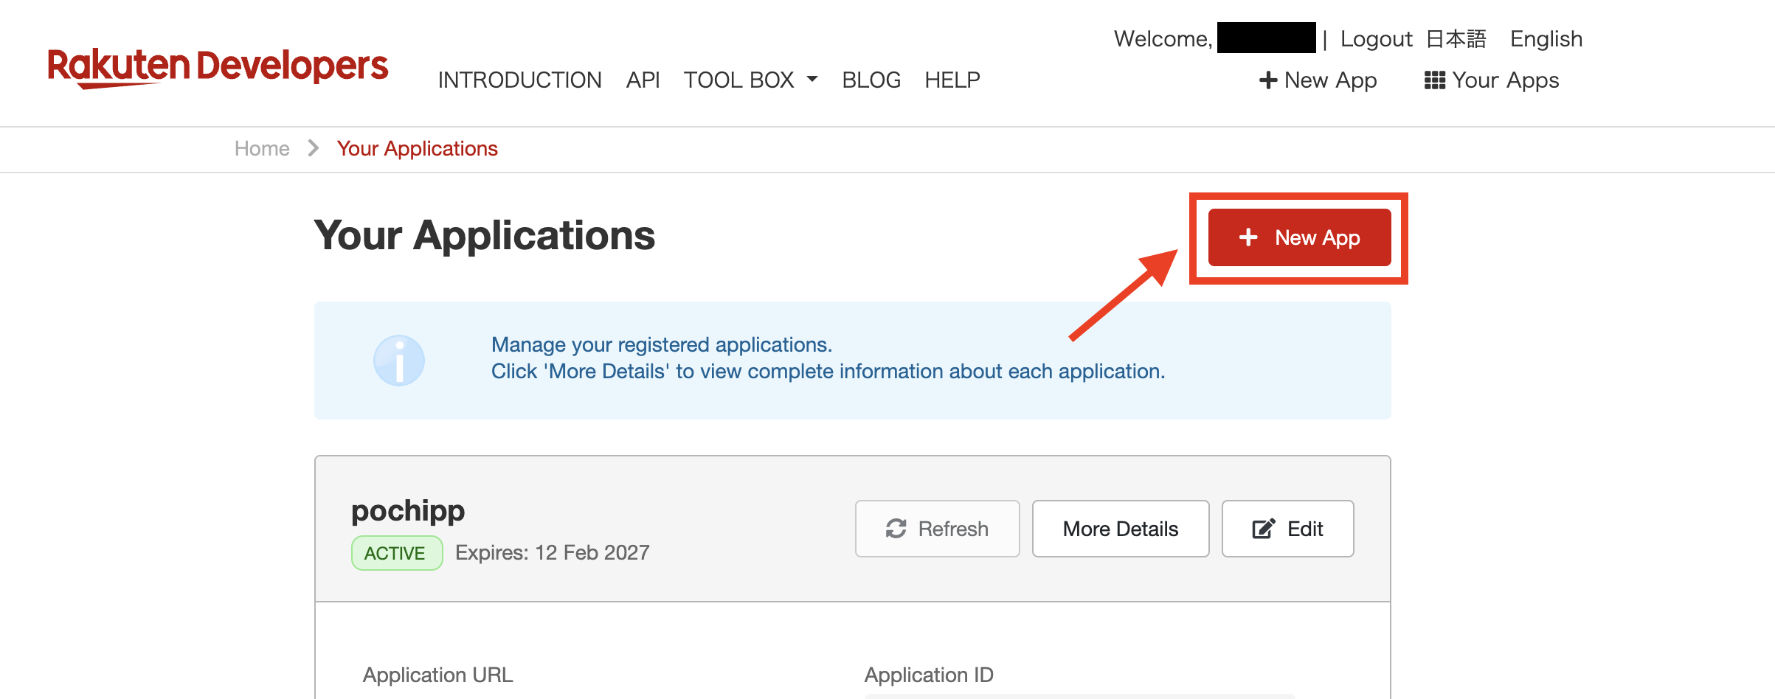Open the API menu item
This screenshot has height=699, width=1775.
point(643,80)
